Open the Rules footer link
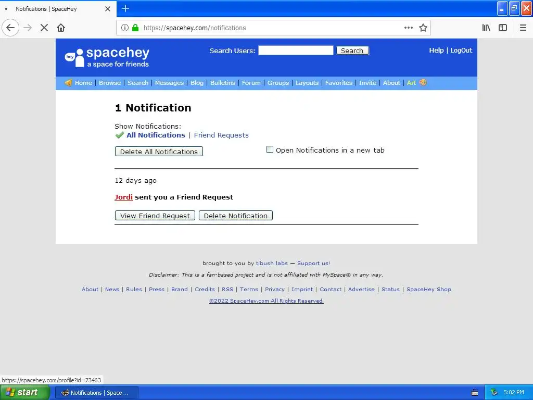533x400 pixels. click(x=134, y=290)
